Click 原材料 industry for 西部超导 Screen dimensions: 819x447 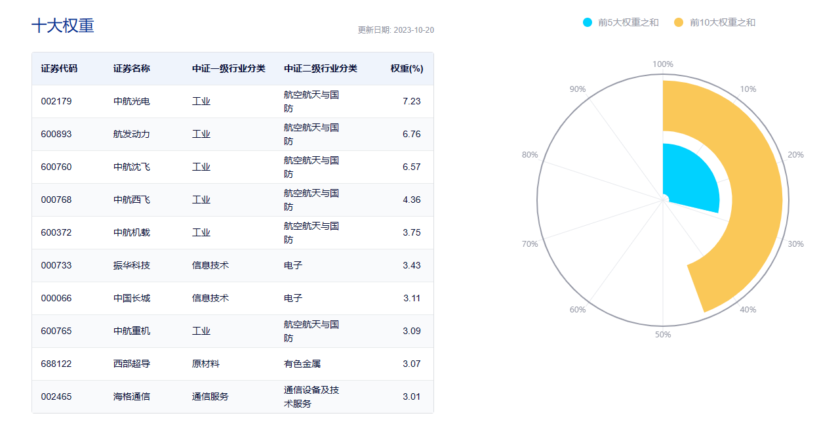click(x=206, y=364)
